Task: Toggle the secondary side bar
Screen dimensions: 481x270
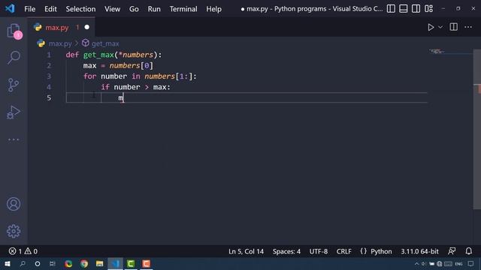Action: click(x=416, y=8)
